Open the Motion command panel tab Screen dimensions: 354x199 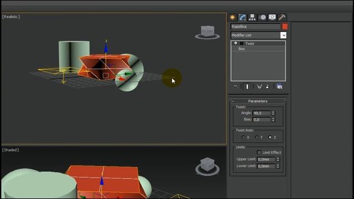click(x=263, y=17)
